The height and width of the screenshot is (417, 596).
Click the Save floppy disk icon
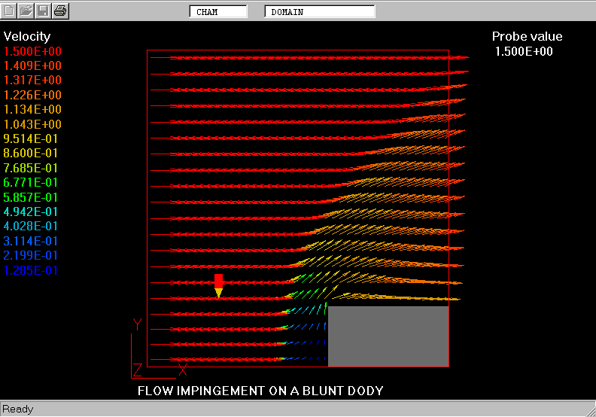[x=44, y=11]
